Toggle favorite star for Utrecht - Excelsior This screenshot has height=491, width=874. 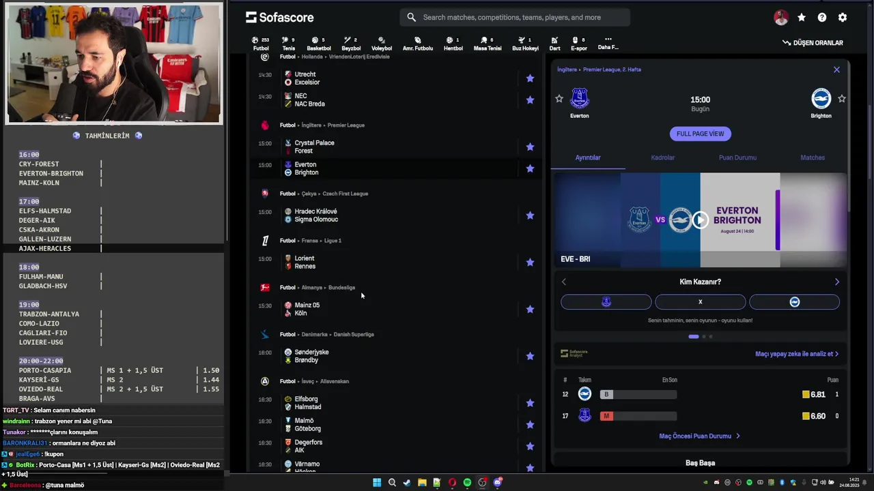pyautogui.click(x=530, y=78)
